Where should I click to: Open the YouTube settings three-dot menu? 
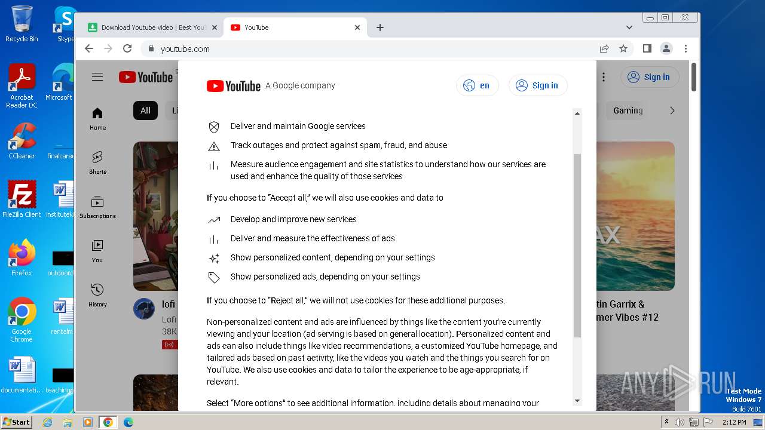[604, 77]
